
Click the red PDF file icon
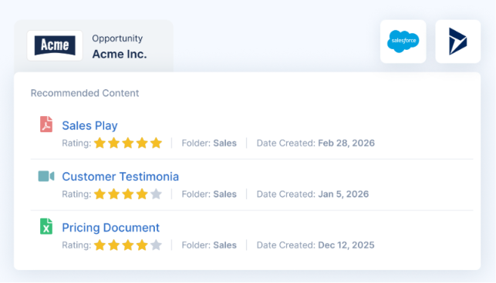(46, 124)
